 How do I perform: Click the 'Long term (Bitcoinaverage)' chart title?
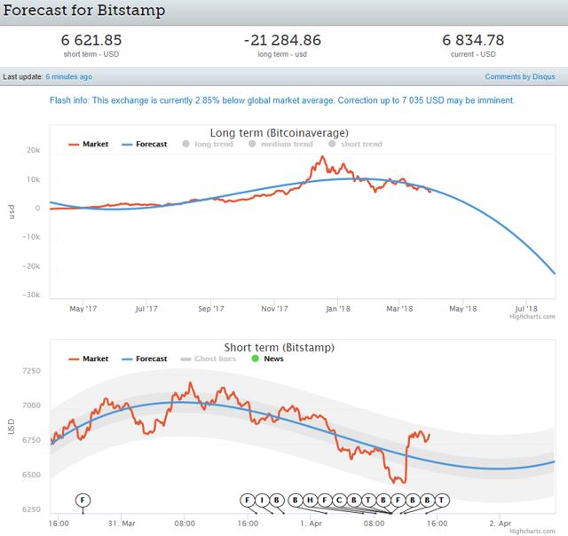(x=280, y=133)
